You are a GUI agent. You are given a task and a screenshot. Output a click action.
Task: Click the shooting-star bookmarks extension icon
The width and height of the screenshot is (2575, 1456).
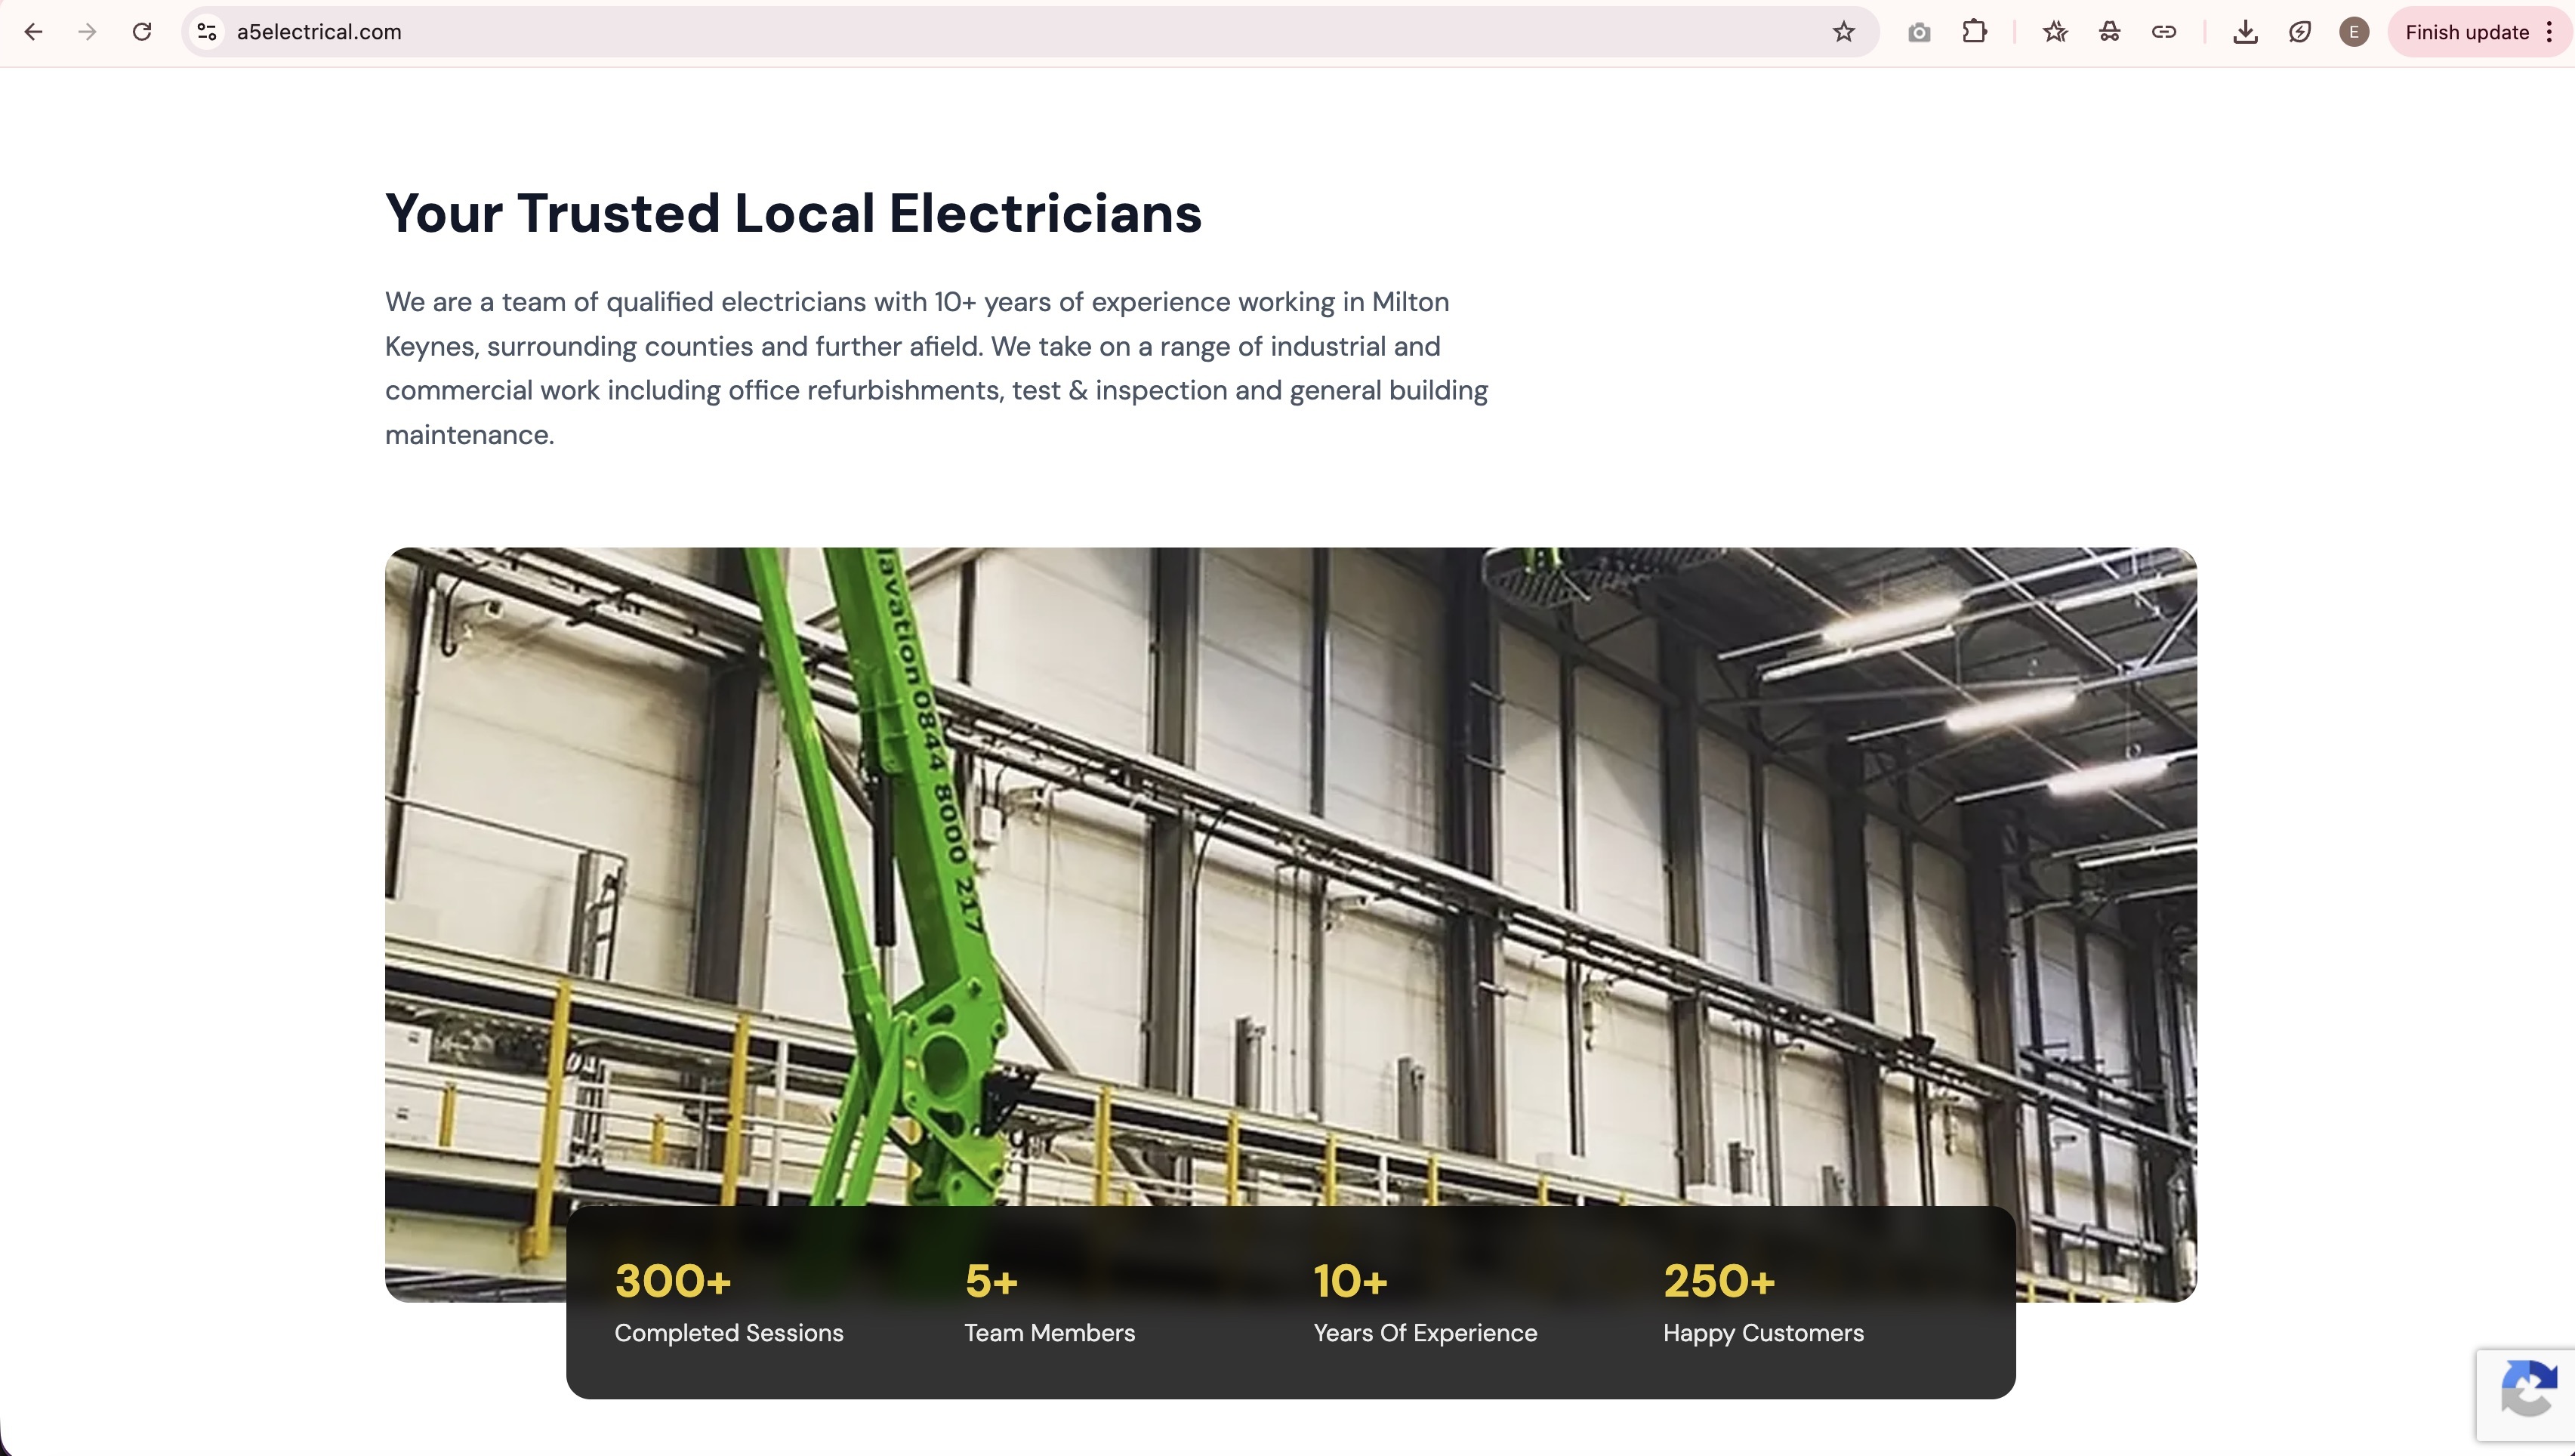click(2055, 32)
